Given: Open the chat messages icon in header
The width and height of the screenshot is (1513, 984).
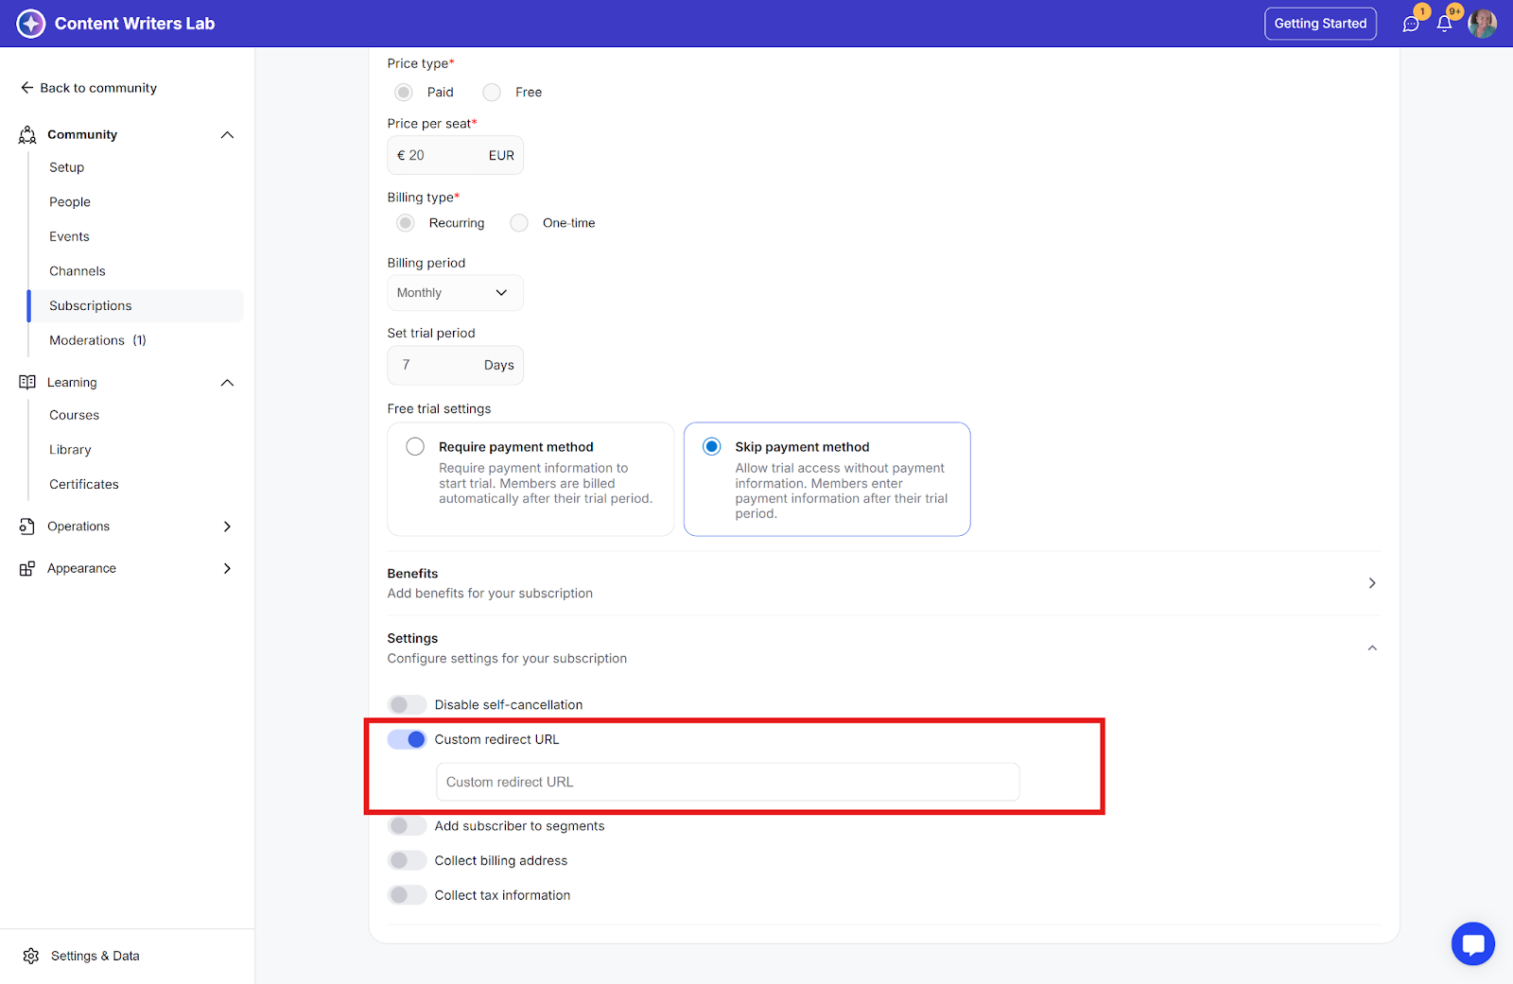Looking at the screenshot, I should pyautogui.click(x=1411, y=25).
